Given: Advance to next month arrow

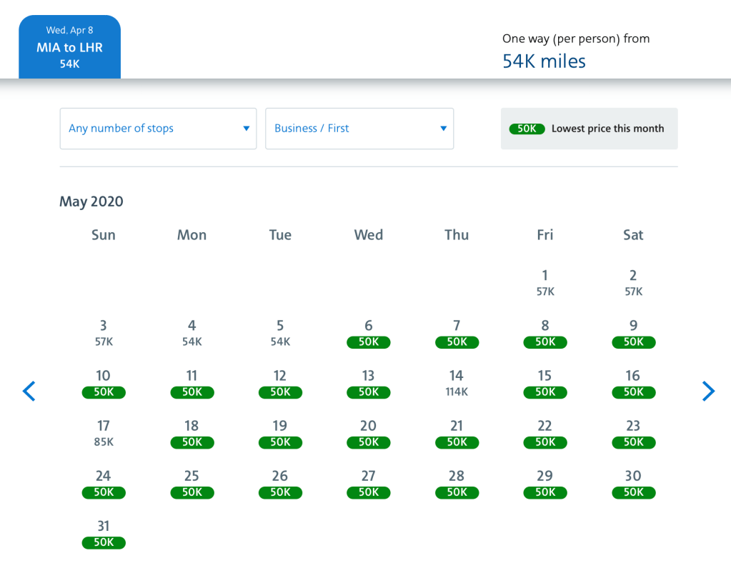Looking at the screenshot, I should [x=708, y=391].
